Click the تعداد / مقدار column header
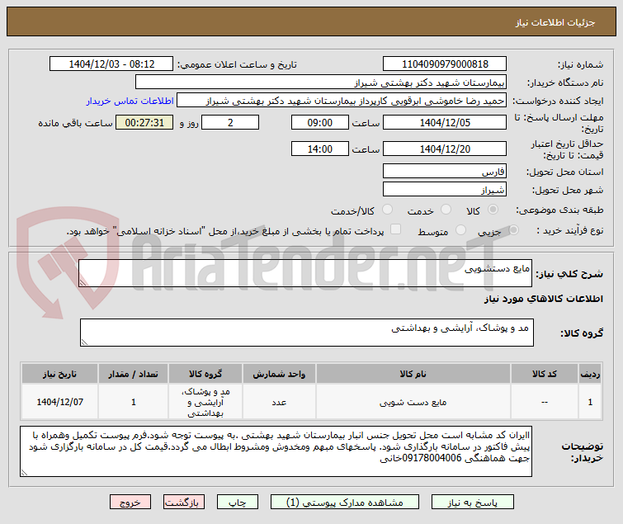623x524 pixels. tap(133, 374)
